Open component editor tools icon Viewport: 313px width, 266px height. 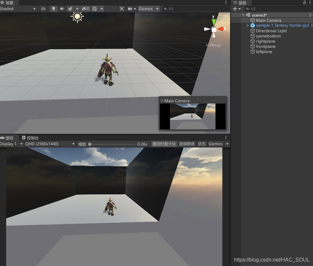coord(122,9)
